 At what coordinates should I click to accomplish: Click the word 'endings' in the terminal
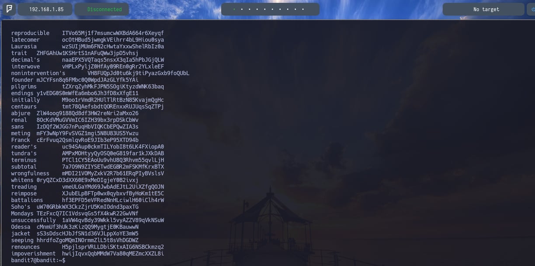click(22, 93)
